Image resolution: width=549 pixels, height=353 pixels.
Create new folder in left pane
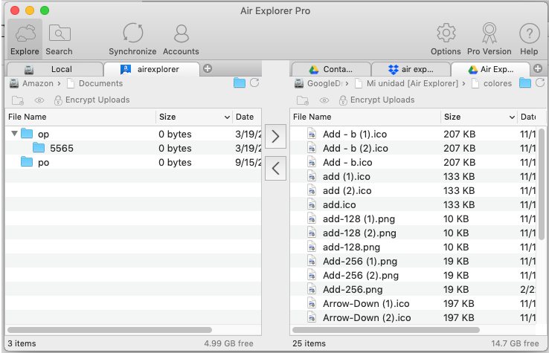[18, 100]
